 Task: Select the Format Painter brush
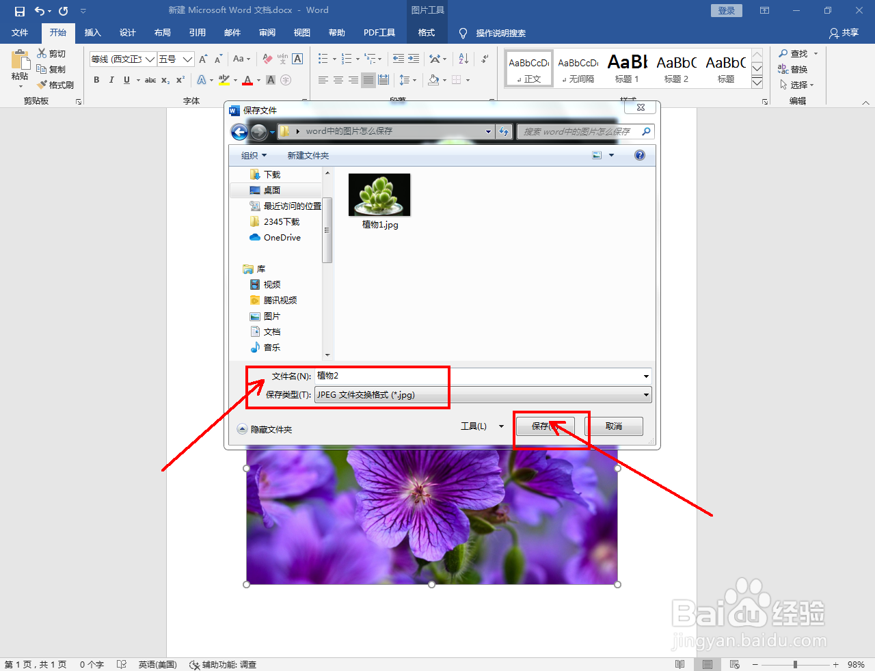point(42,85)
